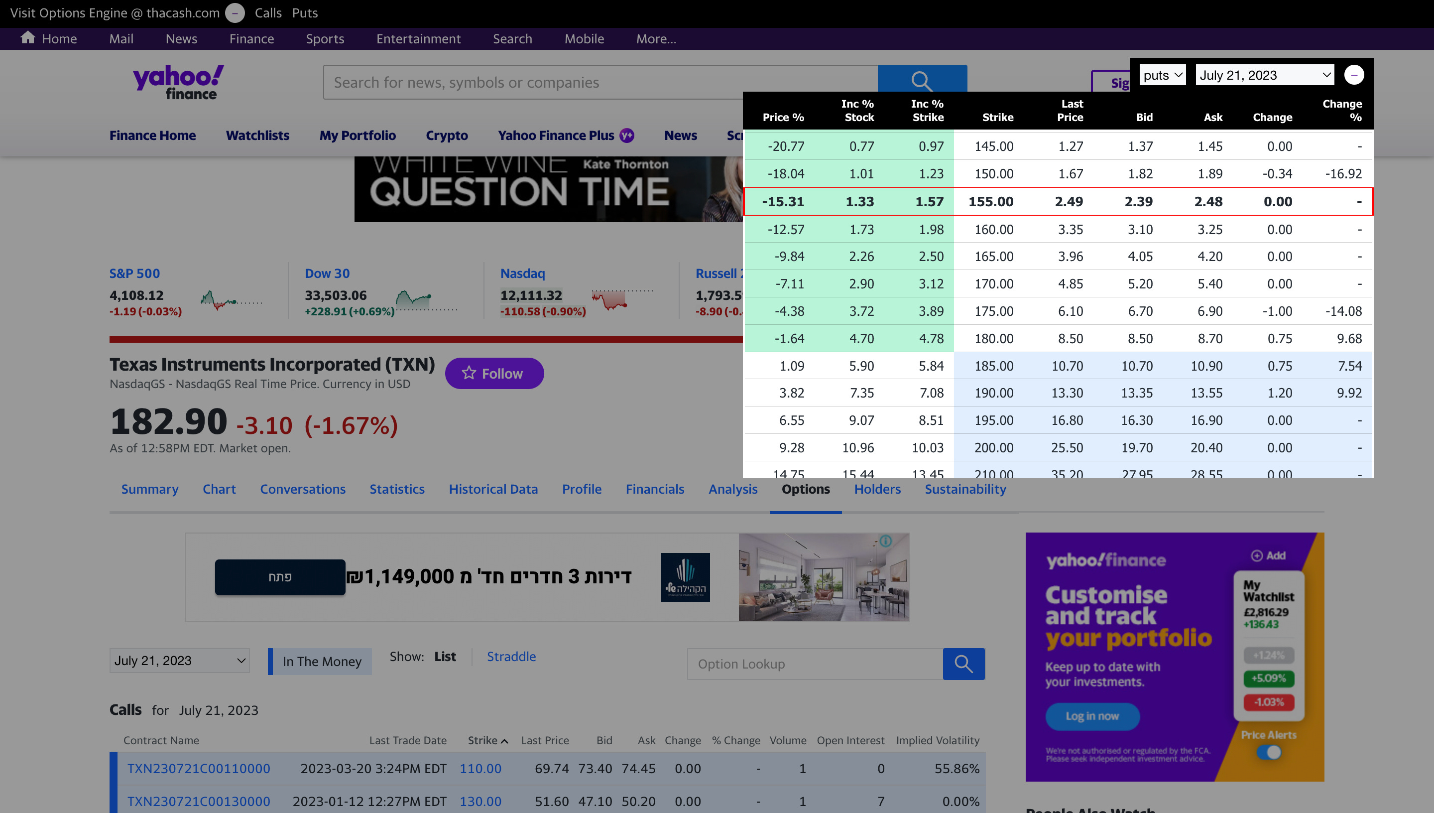Select the 155.00 strike row
The image size is (1434, 813).
tap(1059, 201)
